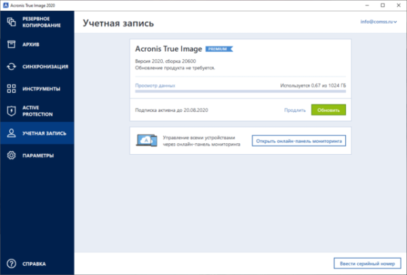Screen dimensions: 407x275
Task: Click the text 'Версия 2020, сборка 20600'
Action: 166,61
